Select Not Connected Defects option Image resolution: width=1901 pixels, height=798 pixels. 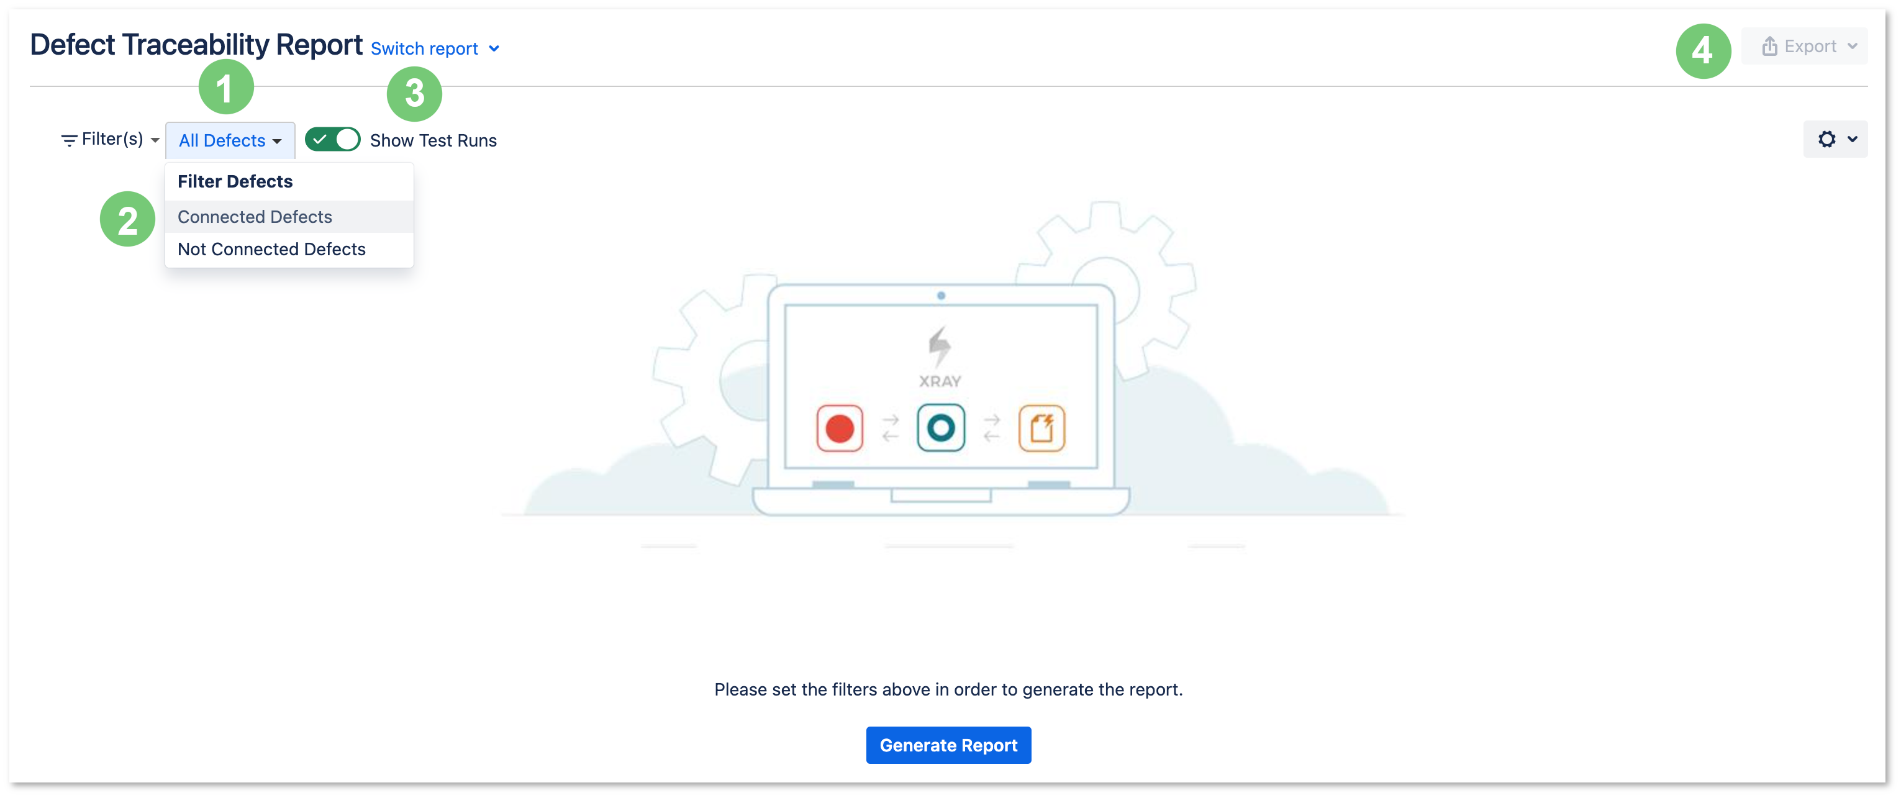coord(289,250)
